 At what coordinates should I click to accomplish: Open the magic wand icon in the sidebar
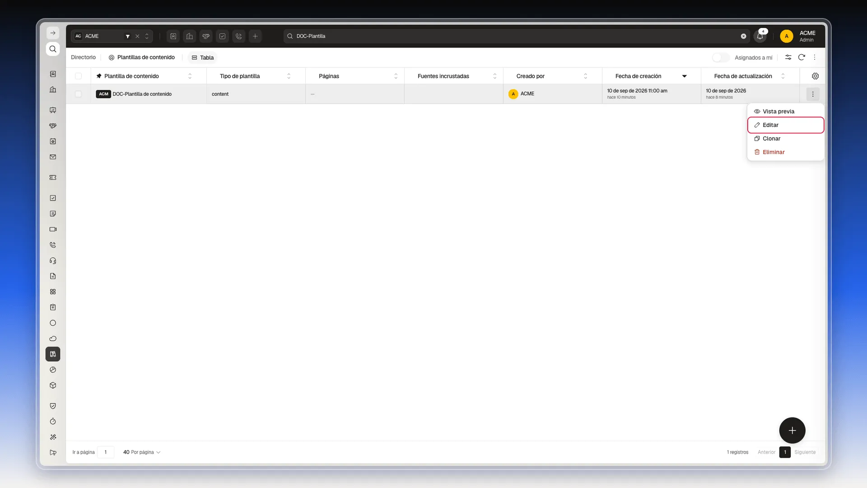53,437
